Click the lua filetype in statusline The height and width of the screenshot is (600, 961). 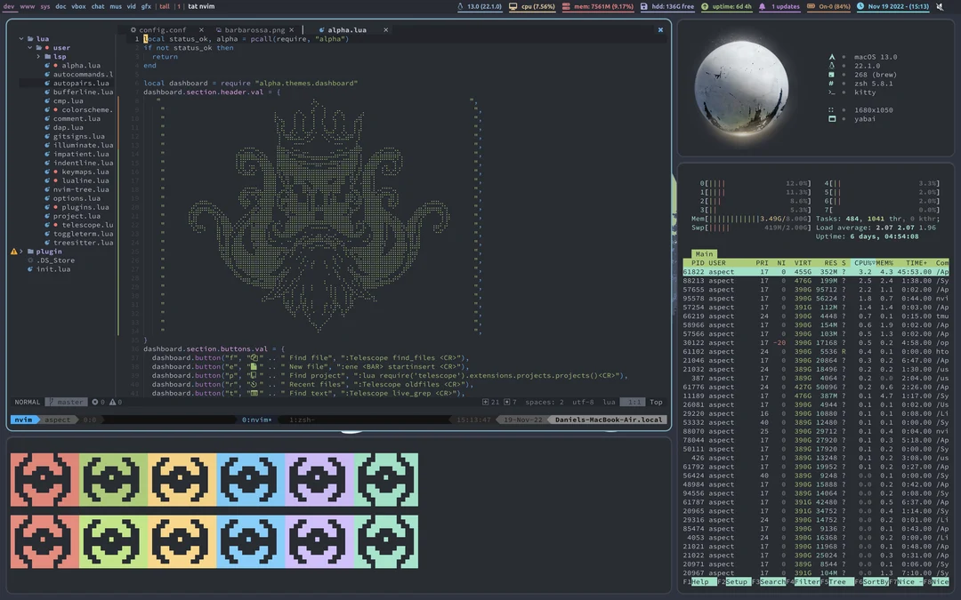pyautogui.click(x=609, y=403)
